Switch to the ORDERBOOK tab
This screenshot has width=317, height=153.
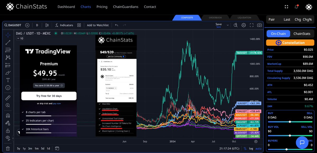[215, 18]
